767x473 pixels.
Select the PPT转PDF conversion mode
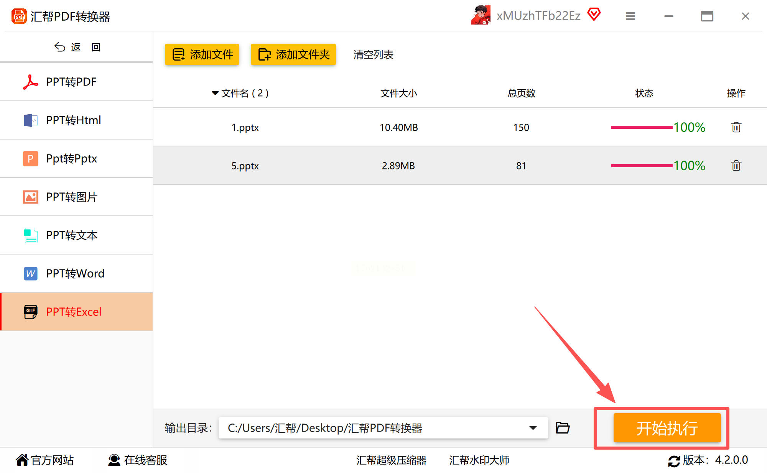coord(71,82)
